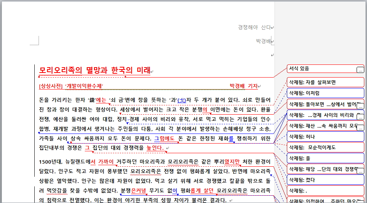Click the subtitle '[상상사전] 개발이익환수제'
This screenshot has height=203, width=367.
tap(71, 86)
